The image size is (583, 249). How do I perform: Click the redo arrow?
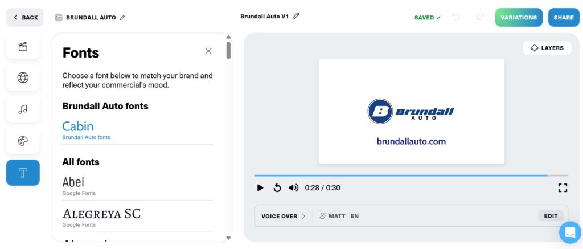pyautogui.click(x=480, y=17)
